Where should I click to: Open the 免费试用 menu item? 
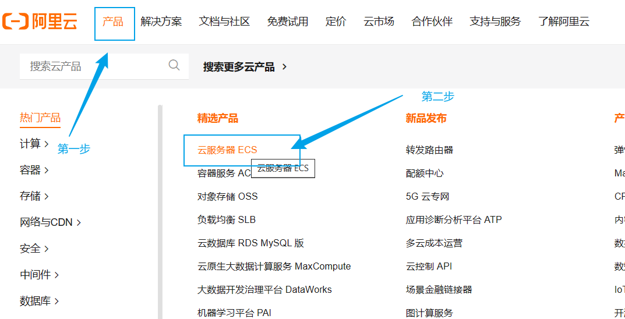pos(288,22)
